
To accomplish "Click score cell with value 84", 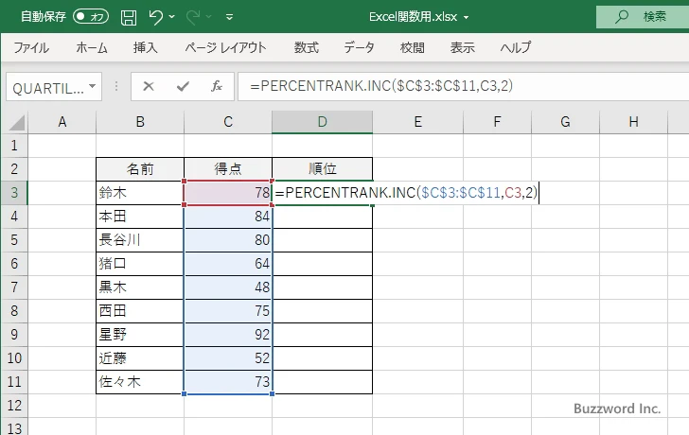I will pos(228,217).
